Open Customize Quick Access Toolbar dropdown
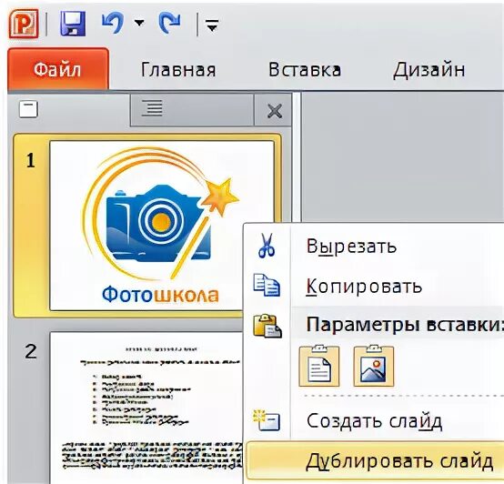This screenshot has width=504, height=484. (x=212, y=25)
